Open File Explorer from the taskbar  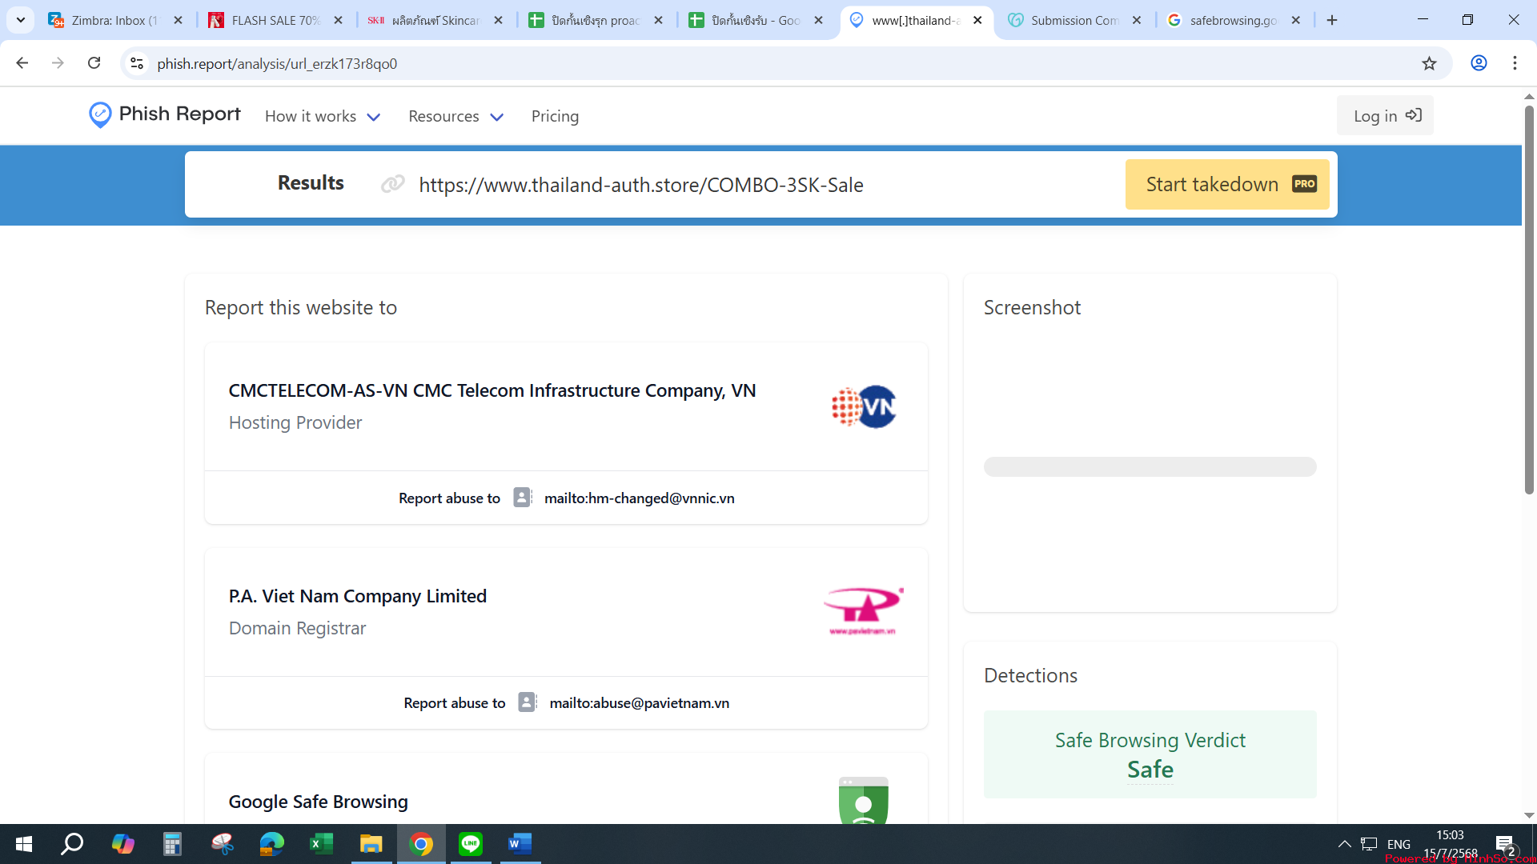371,844
